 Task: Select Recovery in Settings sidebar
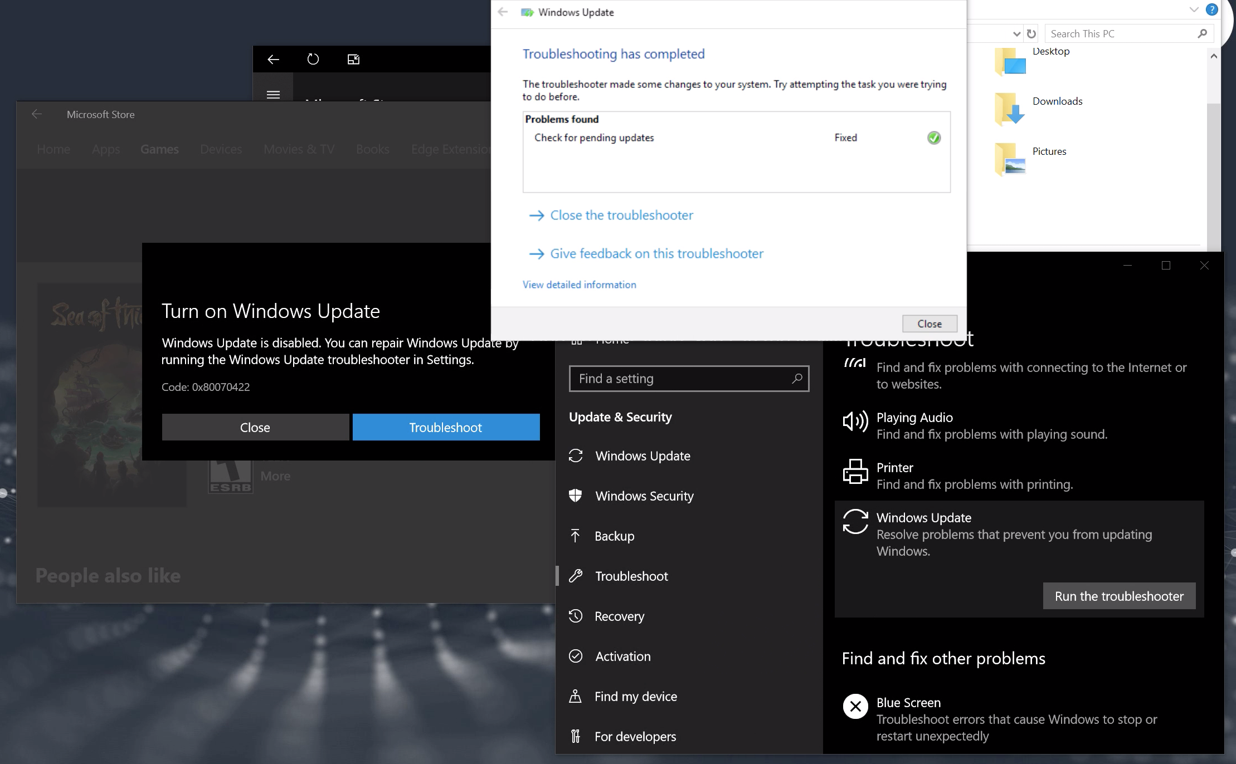[x=689, y=616]
